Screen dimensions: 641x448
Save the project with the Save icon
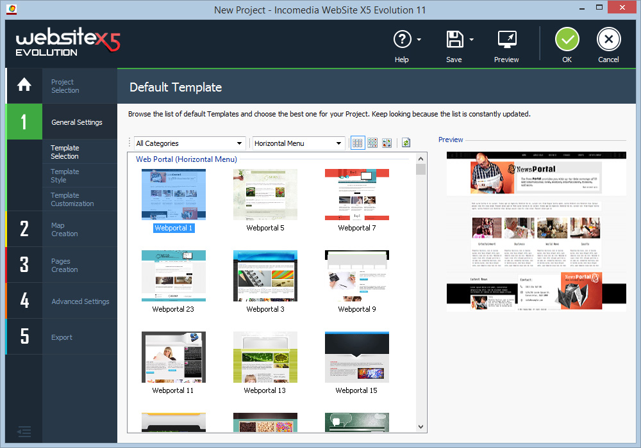(453, 40)
